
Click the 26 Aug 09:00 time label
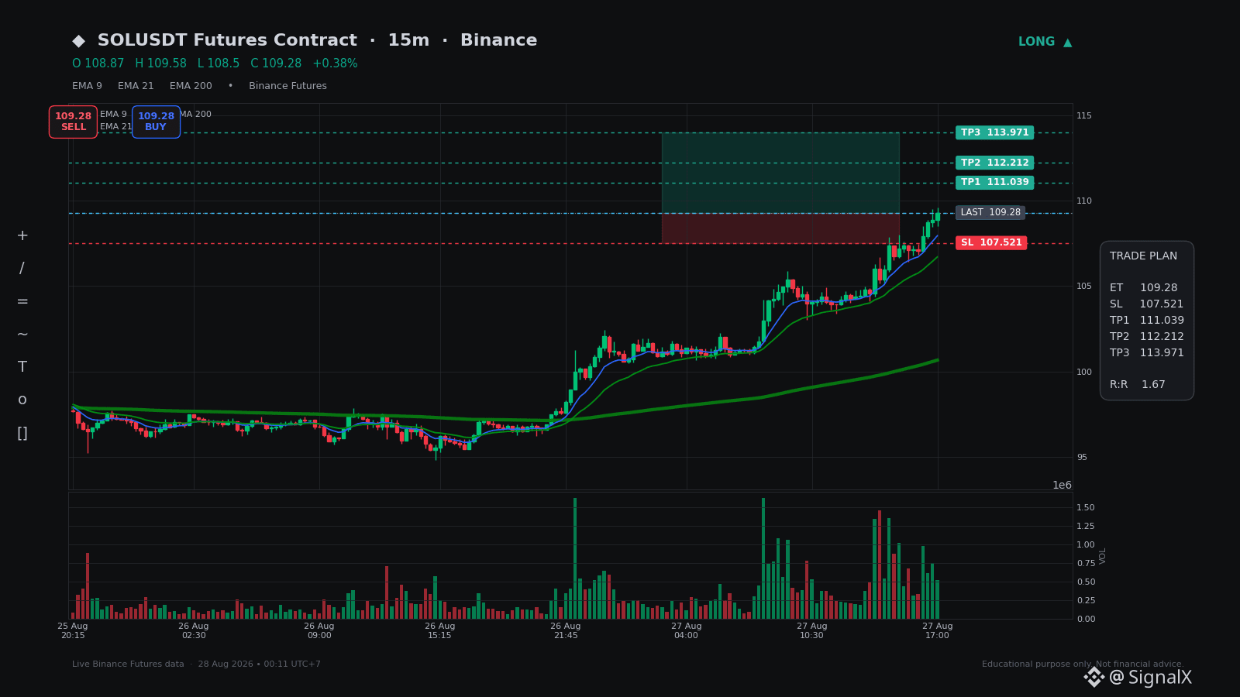[x=319, y=630]
